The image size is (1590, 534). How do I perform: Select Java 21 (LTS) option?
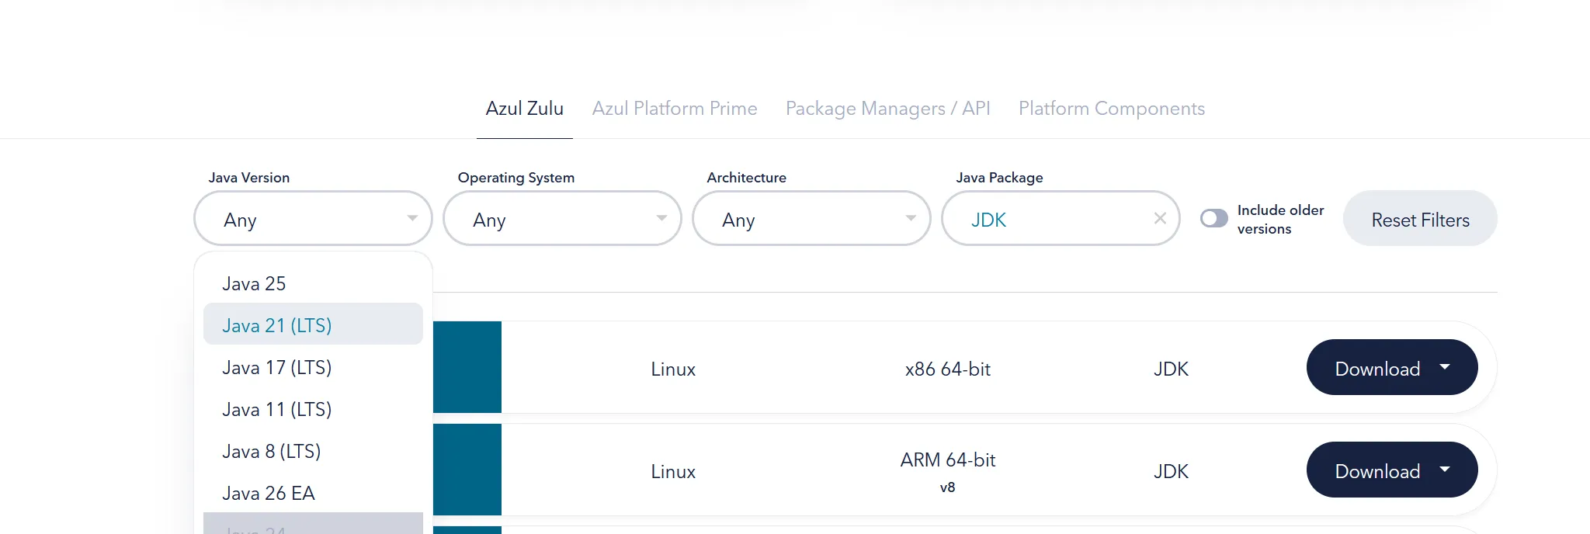pos(277,326)
